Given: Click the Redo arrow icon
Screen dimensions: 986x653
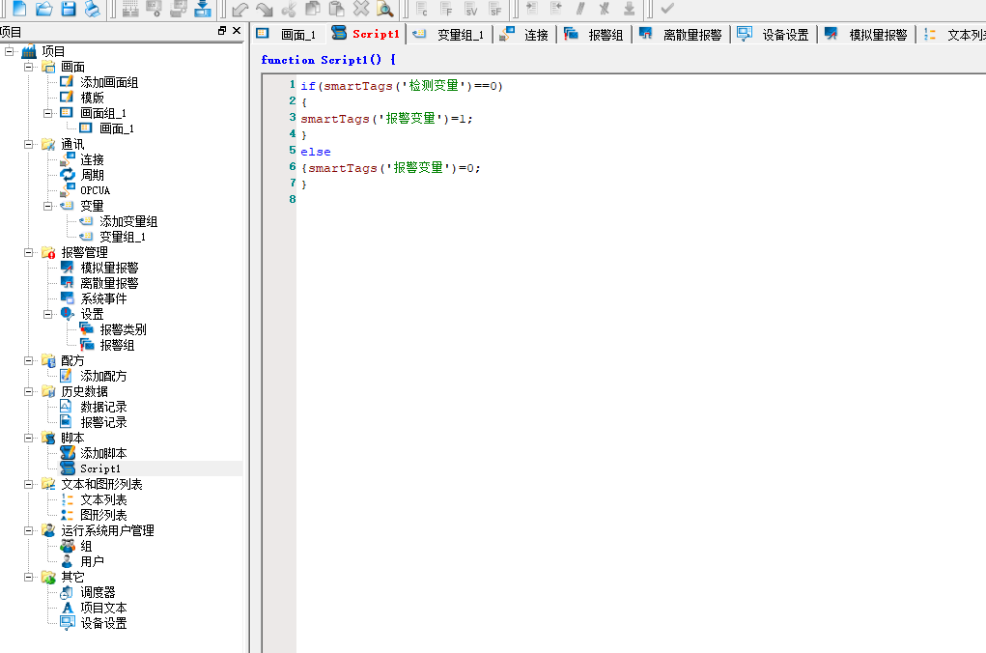Looking at the screenshot, I should [264, 9].
